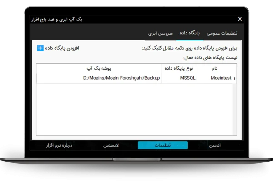Click the highlighted تنظیمات bottom button

(x=162, y=145)
